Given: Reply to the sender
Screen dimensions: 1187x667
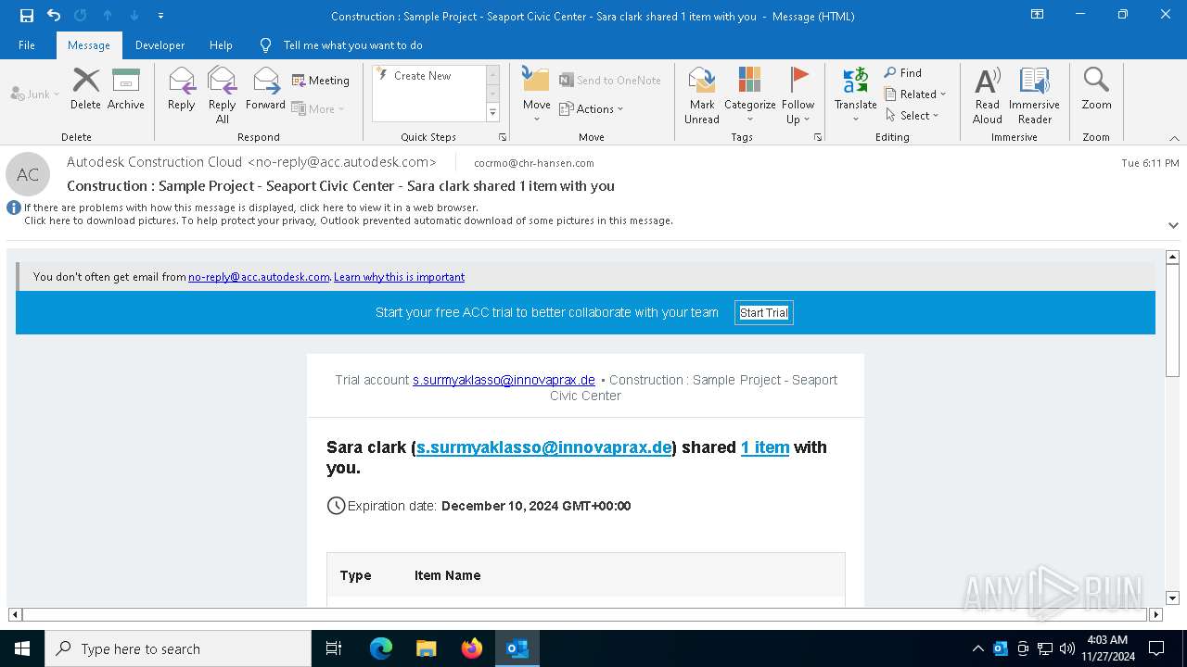Looking at the screenshot, I should (x=182, y=89).
